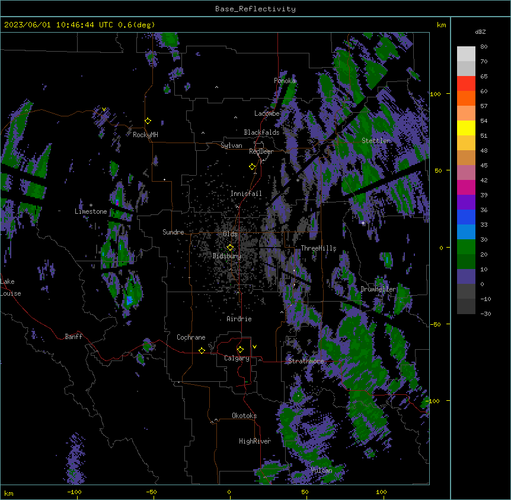Screen dimensions: 511x500
Task: Click the 0 tick on the right axis
Action: click(441, 248)
